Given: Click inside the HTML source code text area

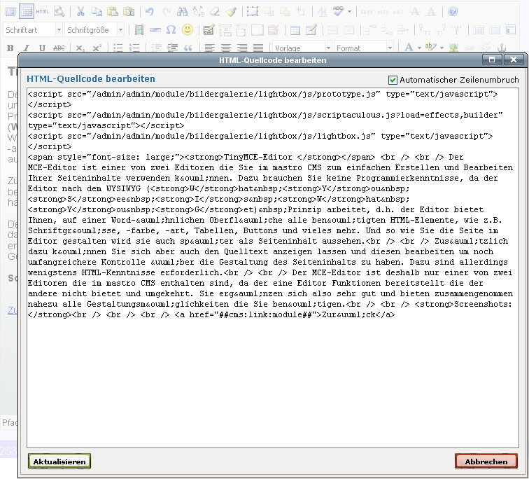Looking at the screenshot, I should pos(273,268).
